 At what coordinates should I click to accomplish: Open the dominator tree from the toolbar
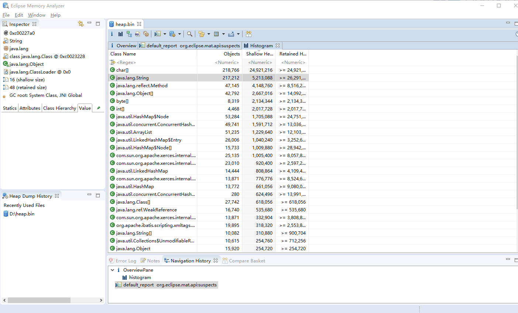pyautogui.click(x=129, y=34)
